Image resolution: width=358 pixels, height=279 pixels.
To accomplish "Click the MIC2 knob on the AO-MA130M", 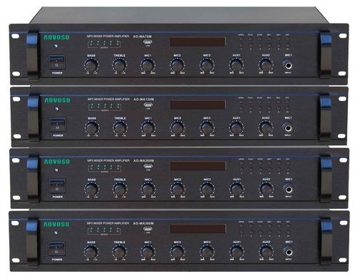I will [x=178, y=128].
